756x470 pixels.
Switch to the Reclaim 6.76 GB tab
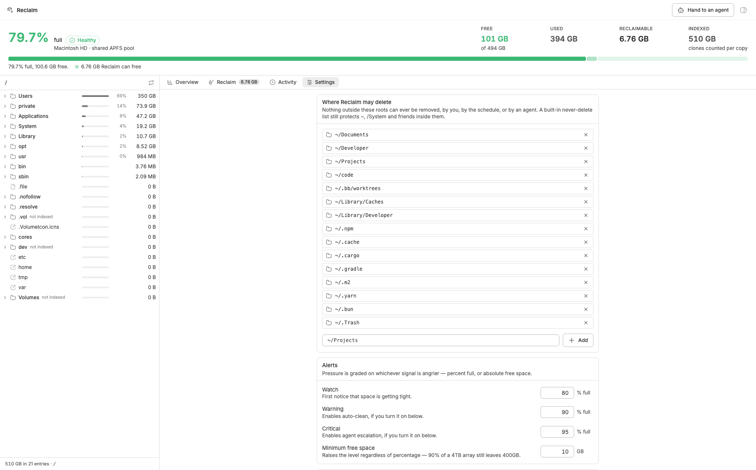(234, 82)
